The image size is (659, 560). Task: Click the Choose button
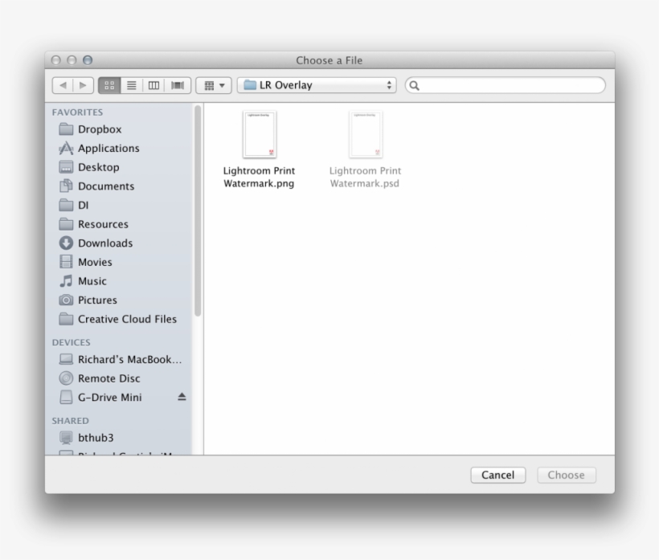[566, 475]
